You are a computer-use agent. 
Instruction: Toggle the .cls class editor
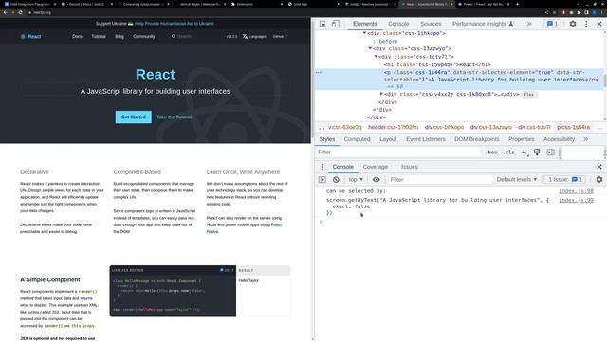tap(508, 153)
